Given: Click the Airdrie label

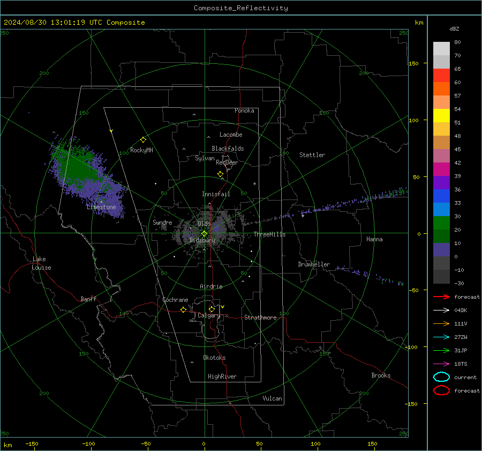Looking at the screenshot, I should (x=211, y=286).
